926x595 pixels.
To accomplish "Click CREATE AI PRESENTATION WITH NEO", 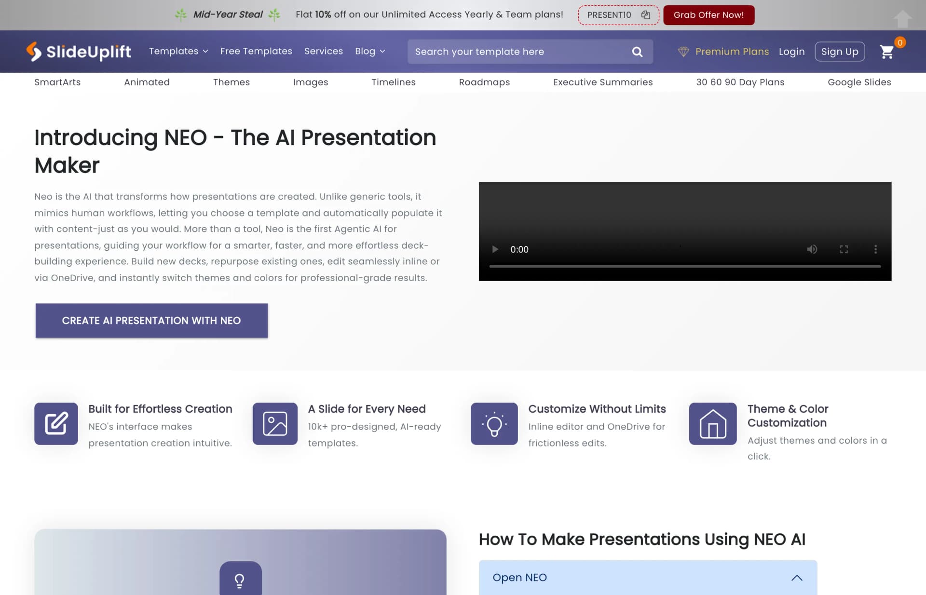I will pos(151,320).
